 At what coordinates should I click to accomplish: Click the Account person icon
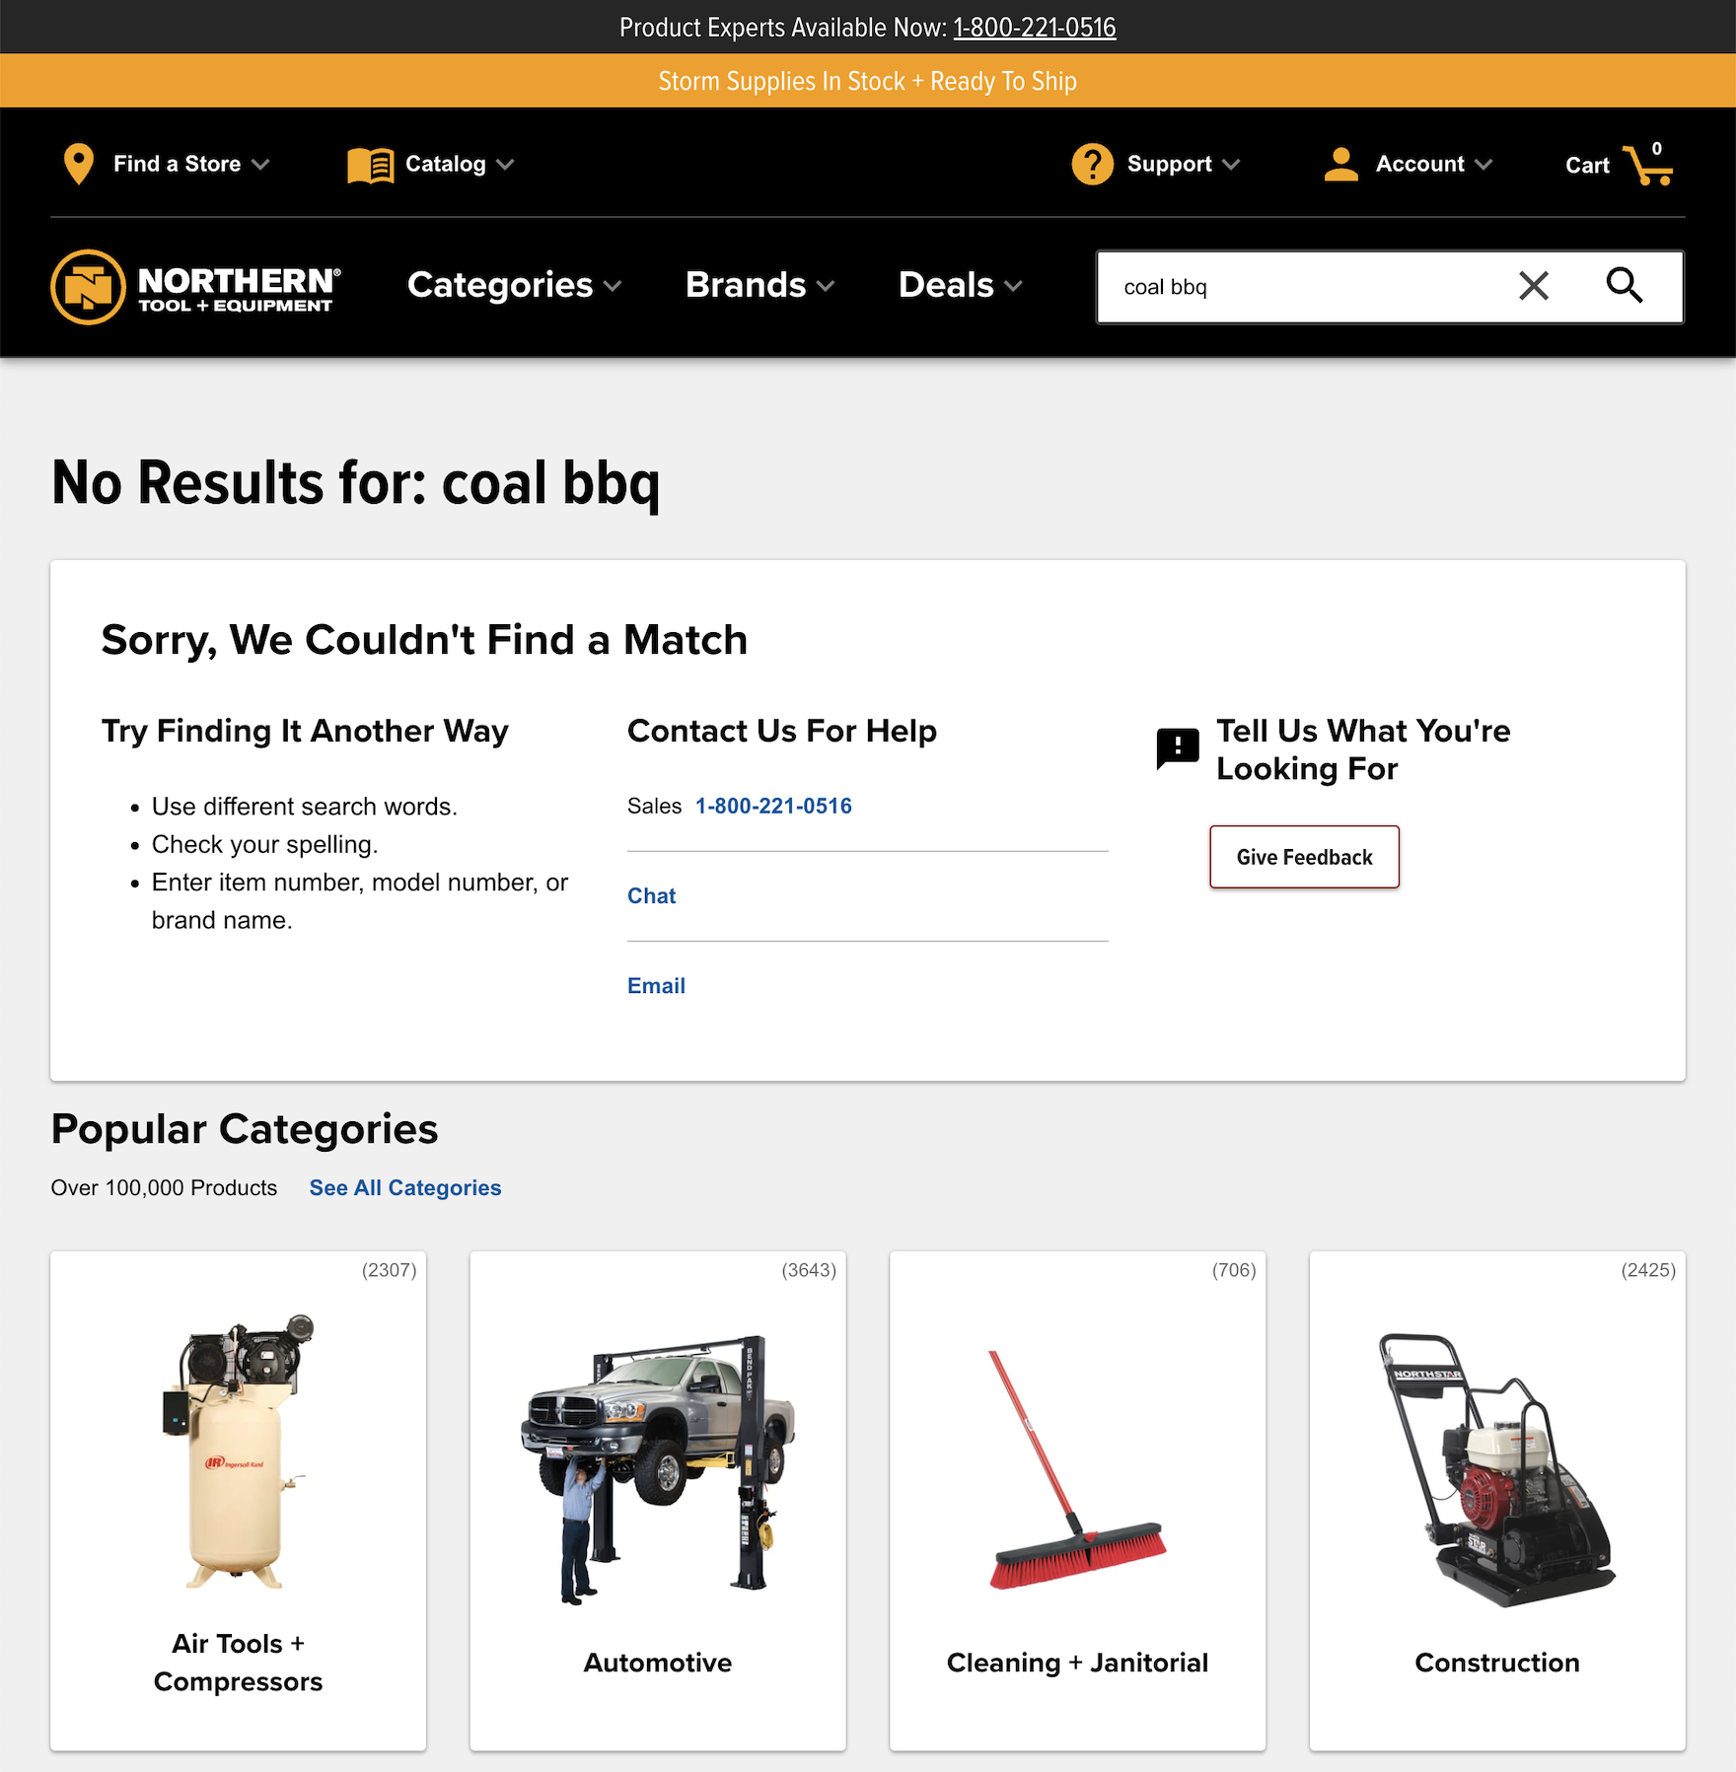tap(1340, 164)
